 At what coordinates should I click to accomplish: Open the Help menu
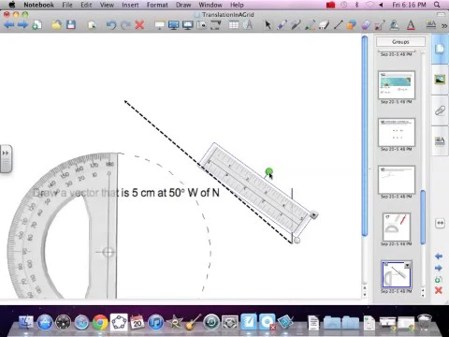pos(237,5)
